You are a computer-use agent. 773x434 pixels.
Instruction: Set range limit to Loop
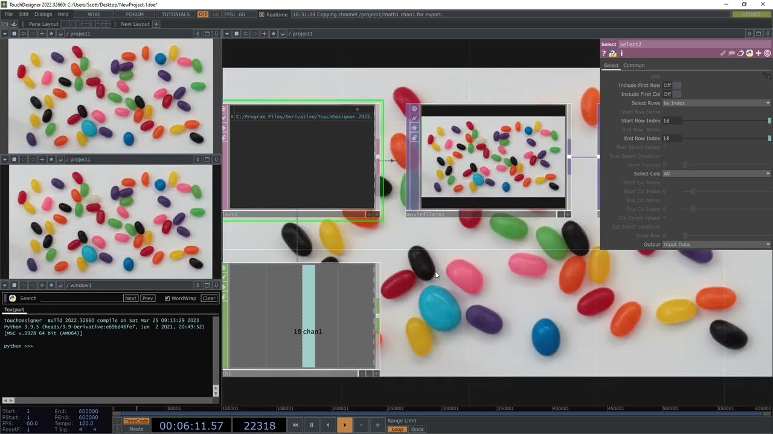(397, 429)
